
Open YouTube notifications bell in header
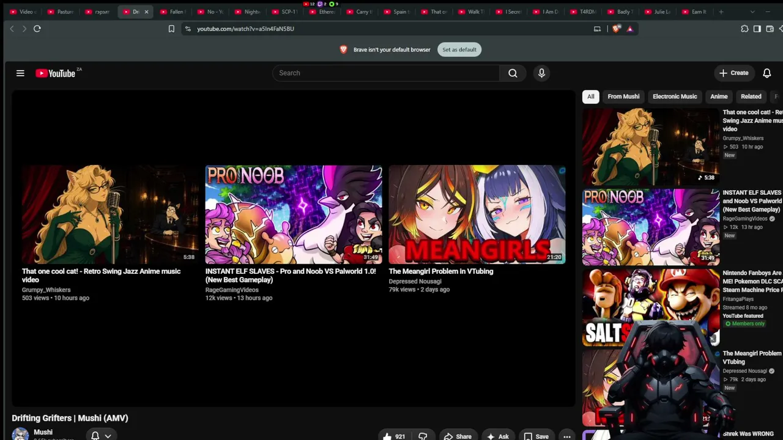pos(767,73)
